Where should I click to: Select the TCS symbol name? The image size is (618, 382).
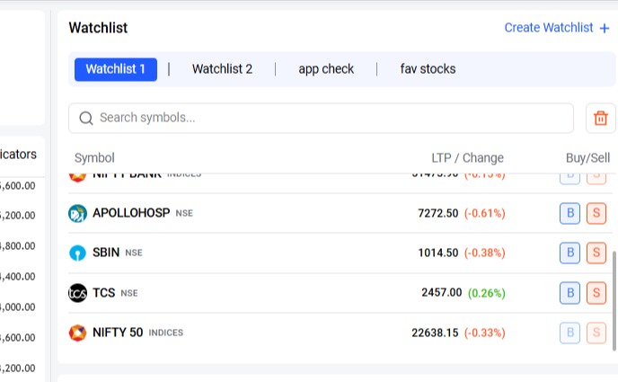tap(103, 293)
